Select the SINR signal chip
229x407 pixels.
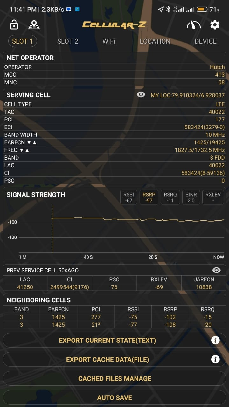(191, 197)
